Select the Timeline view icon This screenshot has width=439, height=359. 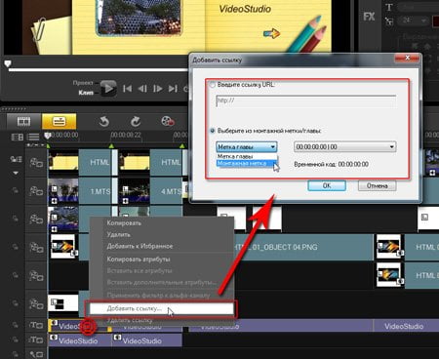coord(59,121)
